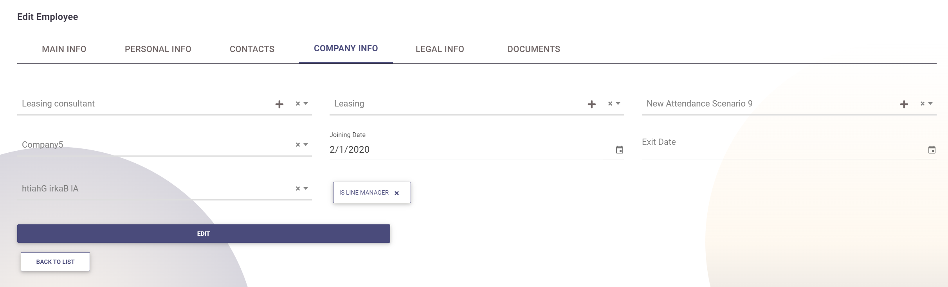Expand the Company5 dropdown arrow
This screenshot has width=948, height=287.
coord(306,145)
